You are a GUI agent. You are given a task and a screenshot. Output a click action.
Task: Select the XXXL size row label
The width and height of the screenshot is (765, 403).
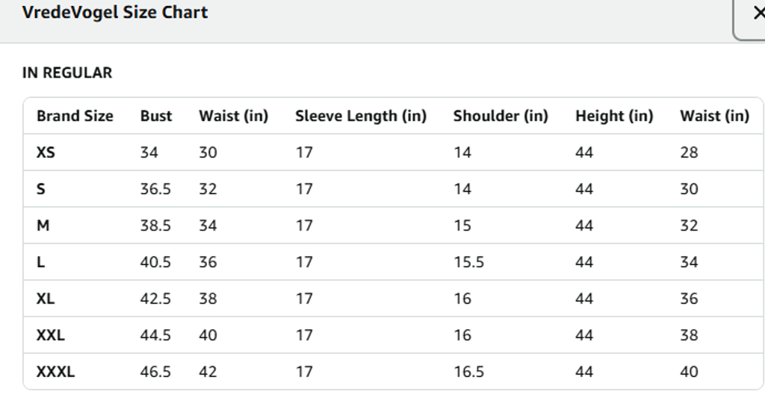[55, 372]
